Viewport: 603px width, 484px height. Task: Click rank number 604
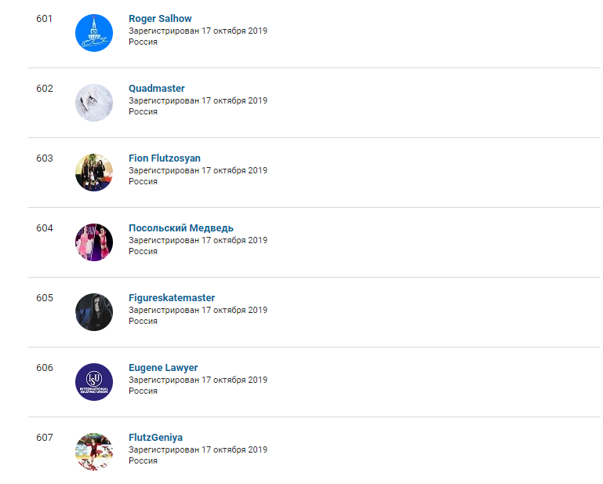(45, 228)
